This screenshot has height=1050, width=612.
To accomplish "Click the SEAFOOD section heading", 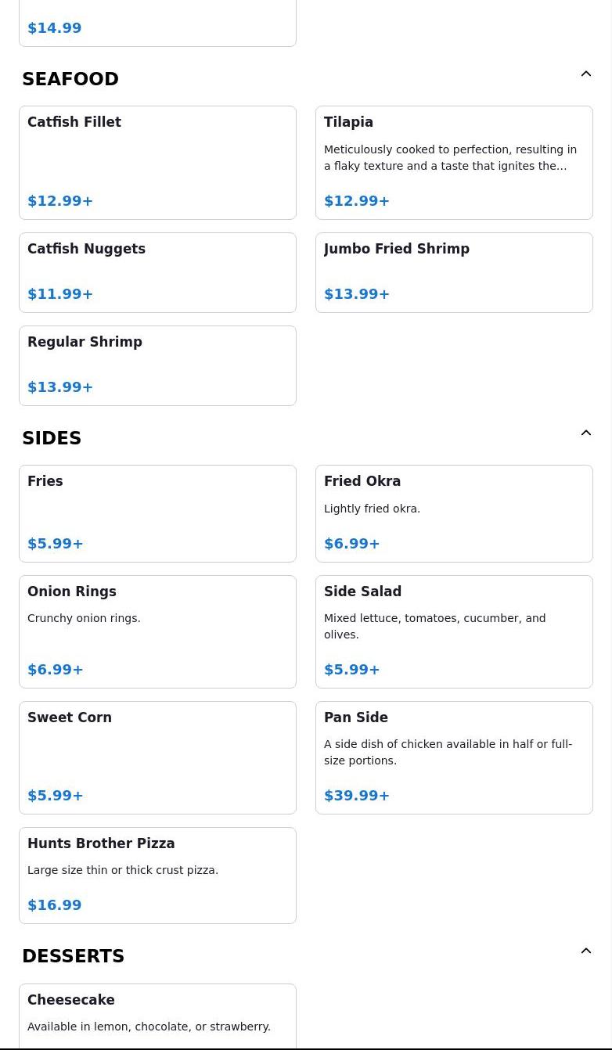I will (x=70, y=79).
